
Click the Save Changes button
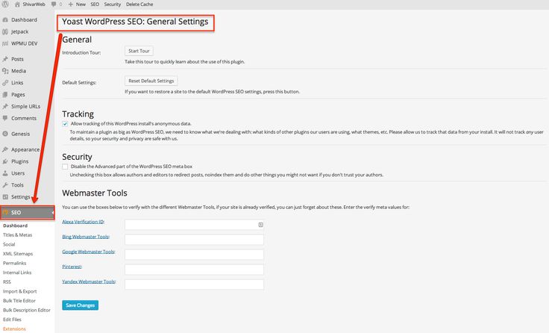tap(80, 305)
